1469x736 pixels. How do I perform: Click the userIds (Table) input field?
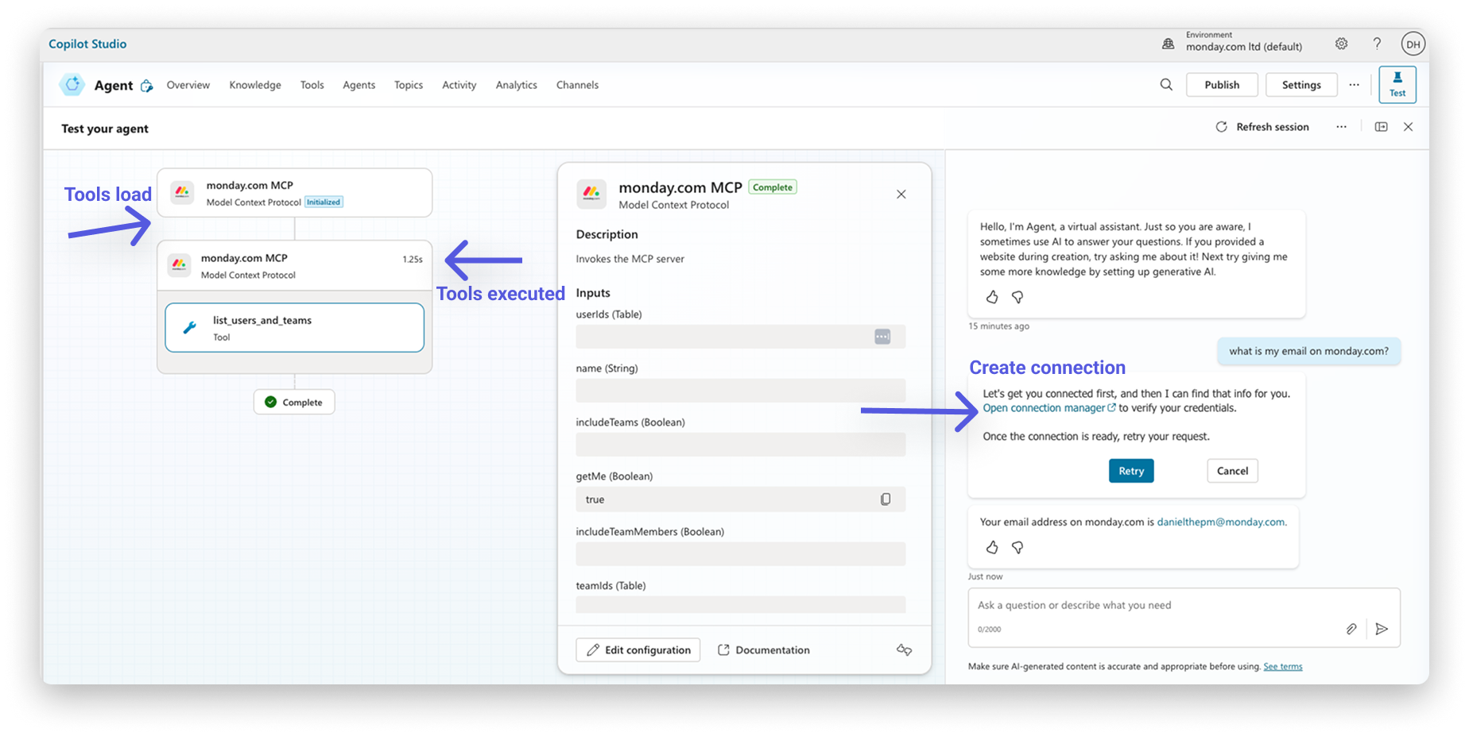[x=741, y=337]
